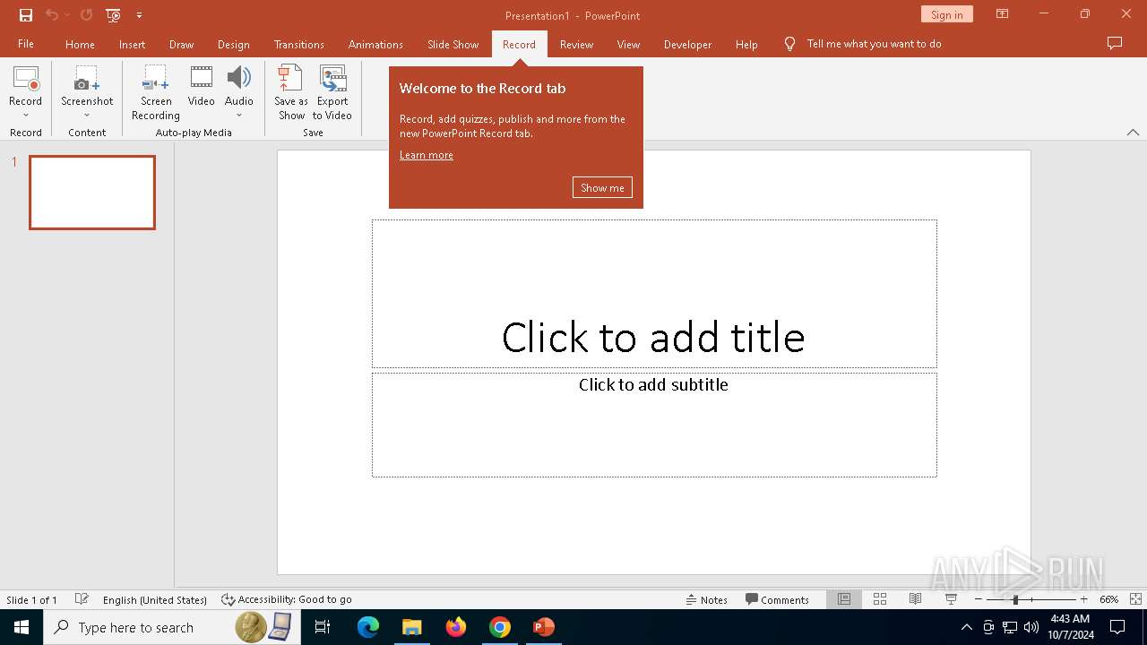
Task: Click the Redo icon in quick access toolbar
Action: 86,15
